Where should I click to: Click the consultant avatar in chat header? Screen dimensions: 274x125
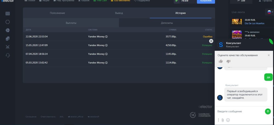coord(221,45)
